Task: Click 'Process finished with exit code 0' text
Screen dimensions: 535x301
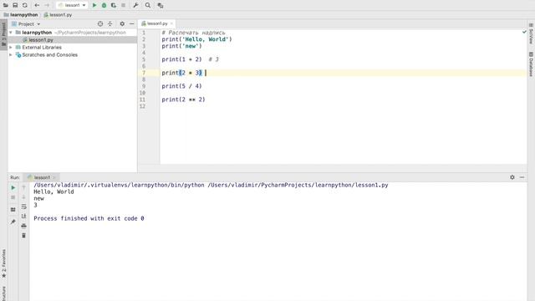Action: click(x=89, y=218)
